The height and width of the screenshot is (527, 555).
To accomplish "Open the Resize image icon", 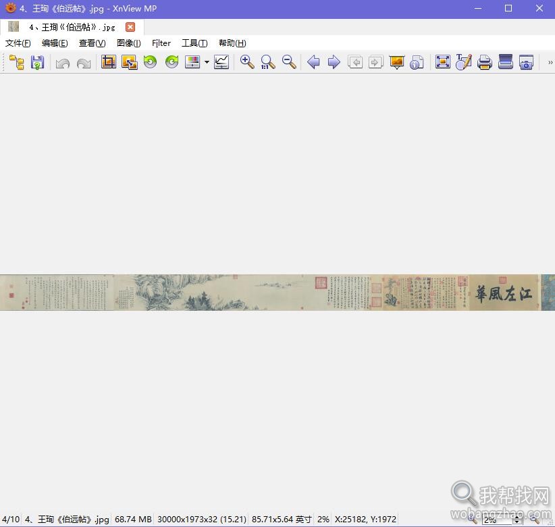I will pos(130,62).
